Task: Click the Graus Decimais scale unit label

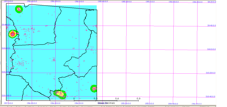Action: pyautogui.click(x=106, y=103)
